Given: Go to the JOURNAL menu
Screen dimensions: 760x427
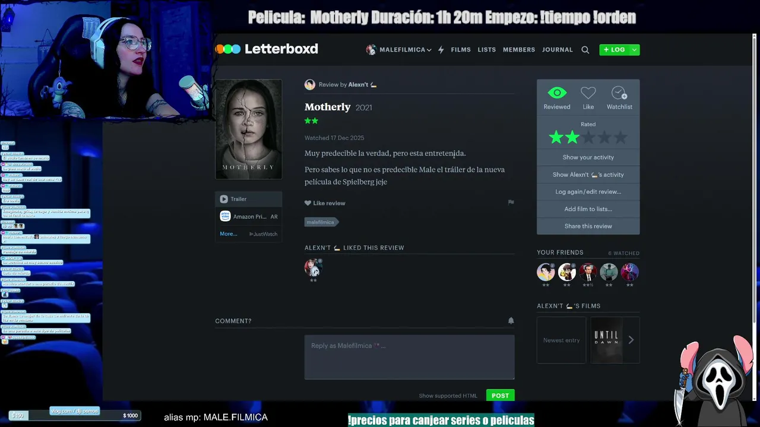Looking at the screenshot, I should click(x=558, y=50).
